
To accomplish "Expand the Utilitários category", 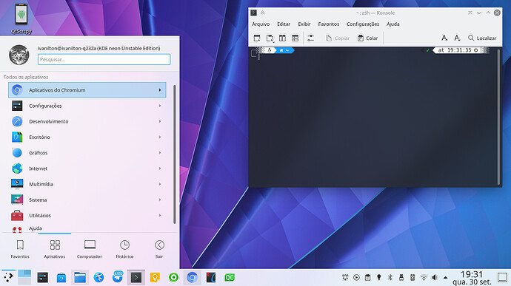I will pos(87,215).
